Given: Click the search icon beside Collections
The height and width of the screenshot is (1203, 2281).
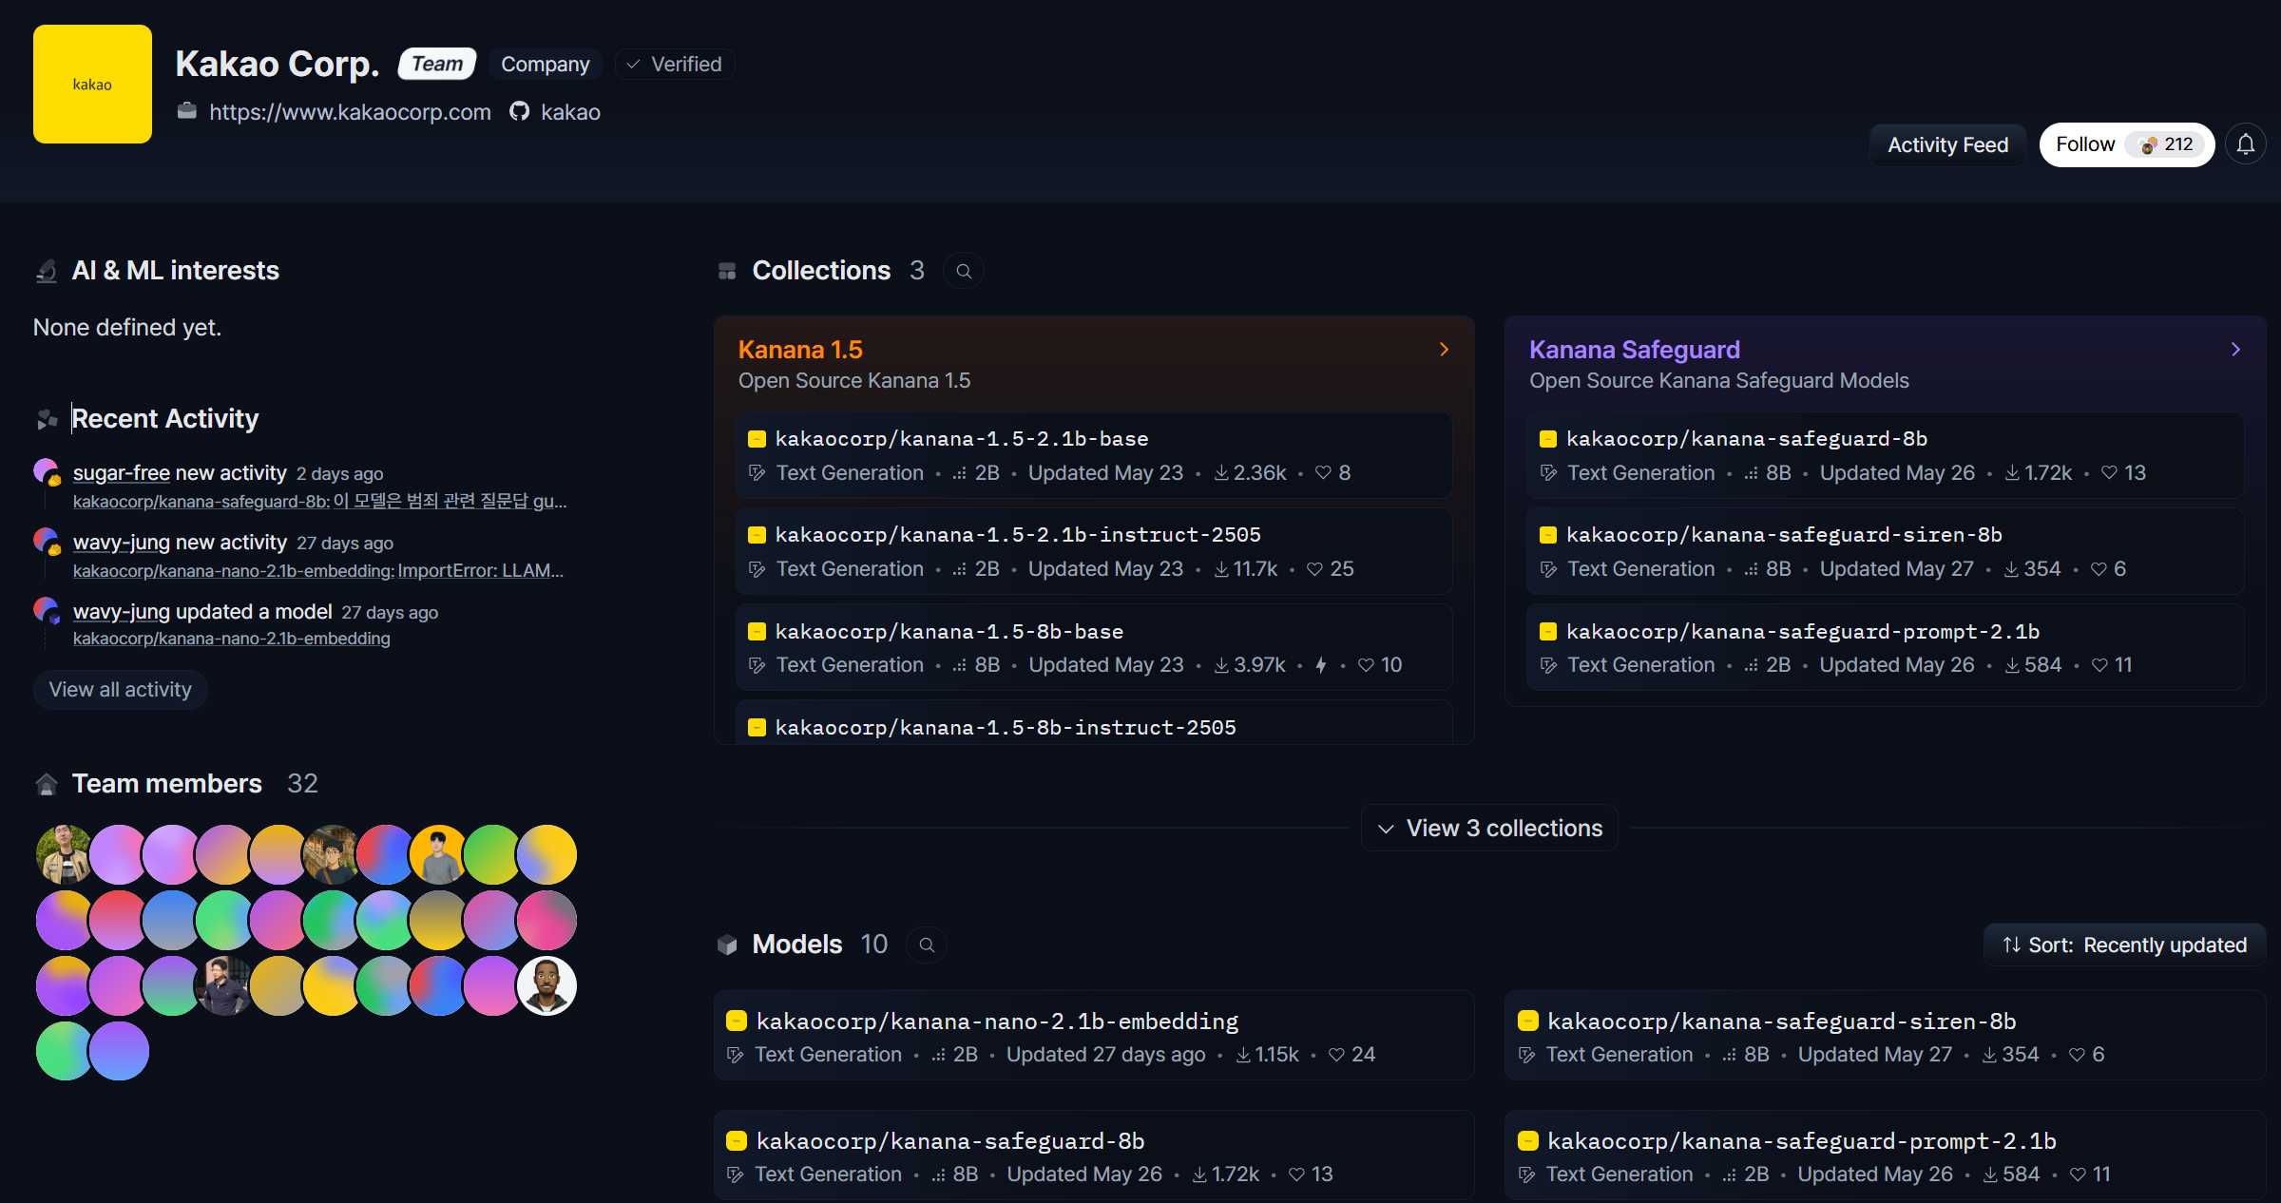Looking at the screenshot, I should point(964,272).
